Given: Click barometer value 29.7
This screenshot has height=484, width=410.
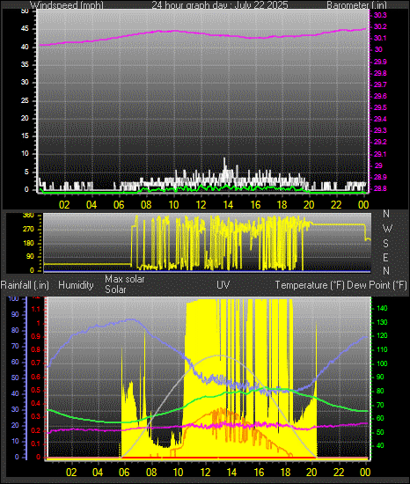Looking at the screenshot, I should (380, 84).
